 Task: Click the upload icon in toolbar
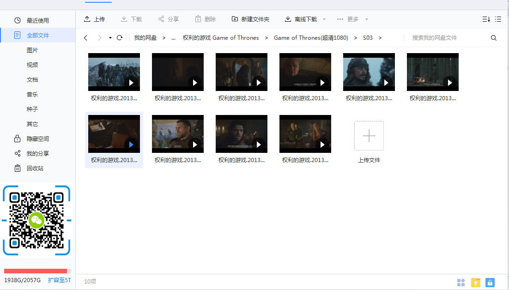(87, 19)
